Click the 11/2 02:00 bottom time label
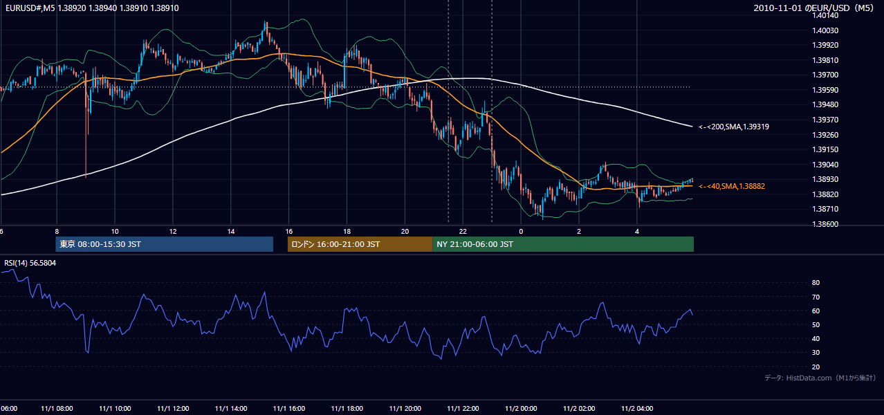 click(x=580, y=408)
